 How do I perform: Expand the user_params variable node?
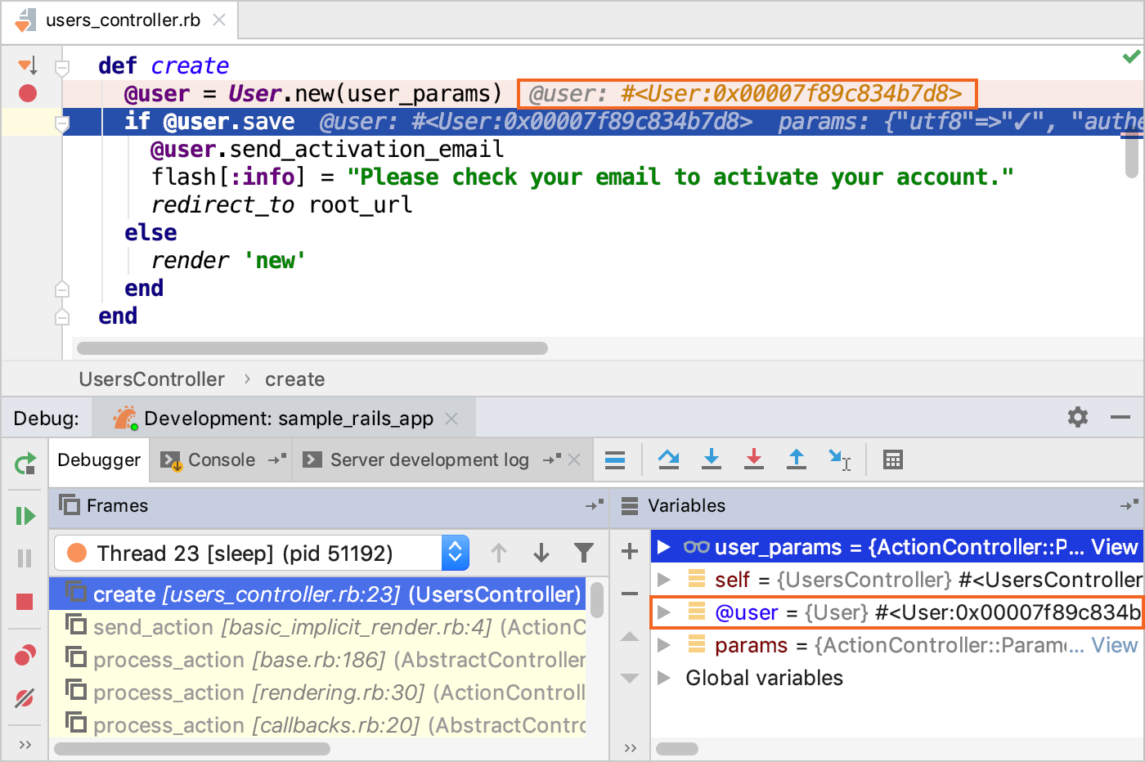[x=664, y=547]
